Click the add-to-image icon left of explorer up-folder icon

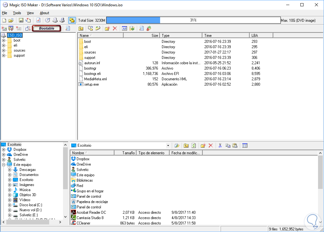(177, 145)
